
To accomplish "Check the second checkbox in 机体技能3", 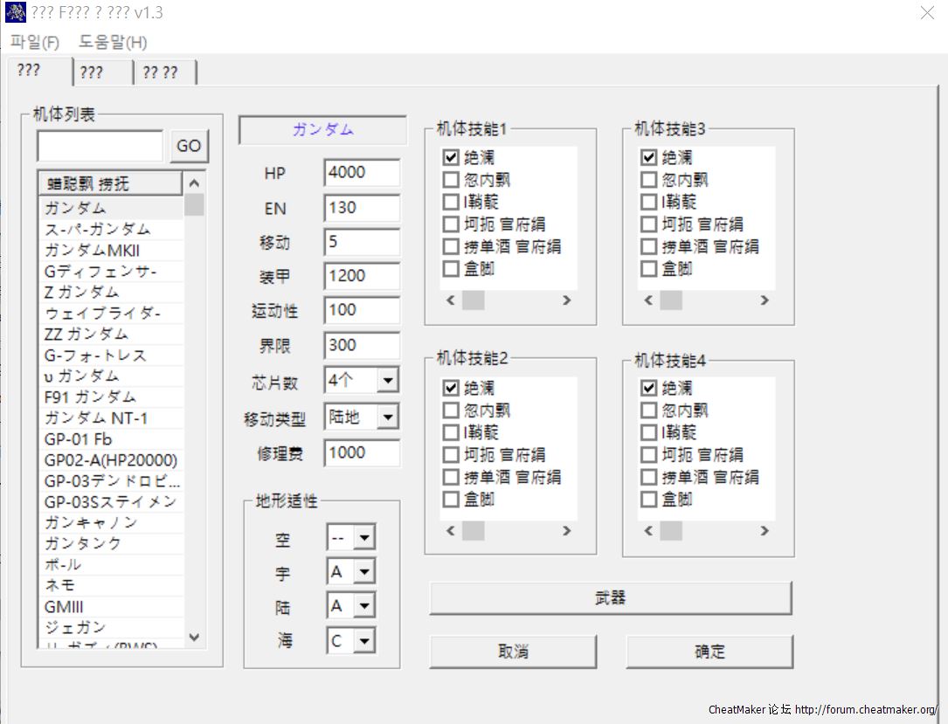I will coord(648,180).
